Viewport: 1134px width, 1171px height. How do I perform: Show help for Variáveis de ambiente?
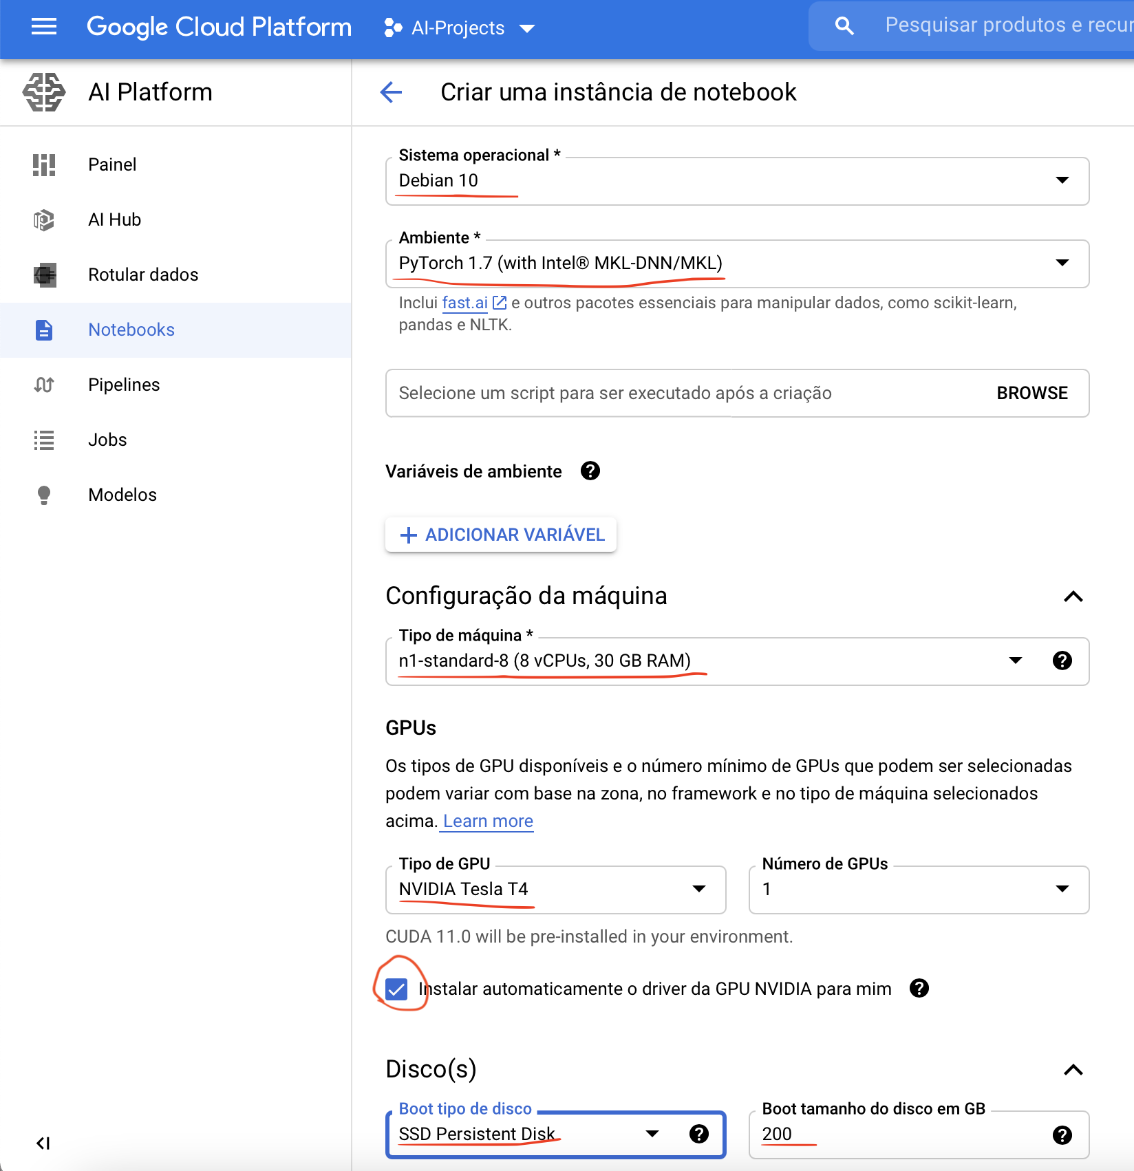pos(590,471)
